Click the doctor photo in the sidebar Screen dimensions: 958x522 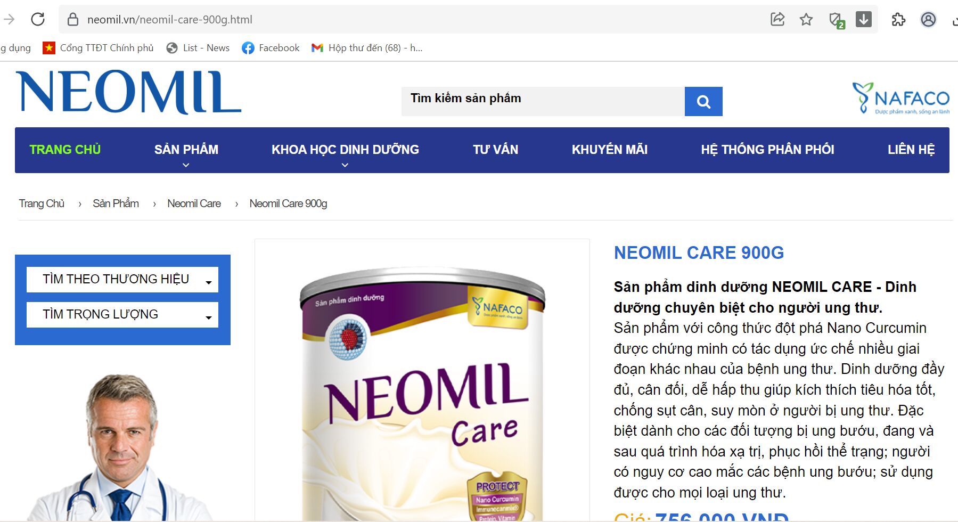120,447
